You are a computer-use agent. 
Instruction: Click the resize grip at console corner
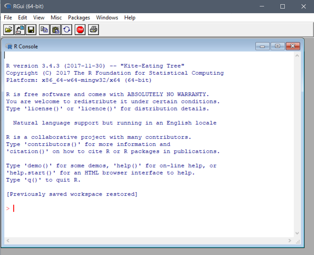298,241
